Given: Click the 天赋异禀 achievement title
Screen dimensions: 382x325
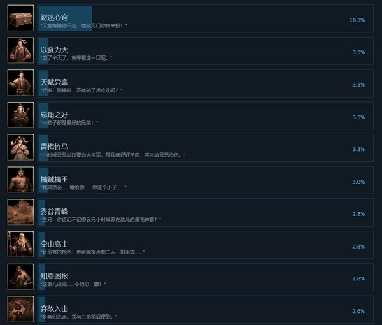Looking at the screenshot, I should [54, 82].
